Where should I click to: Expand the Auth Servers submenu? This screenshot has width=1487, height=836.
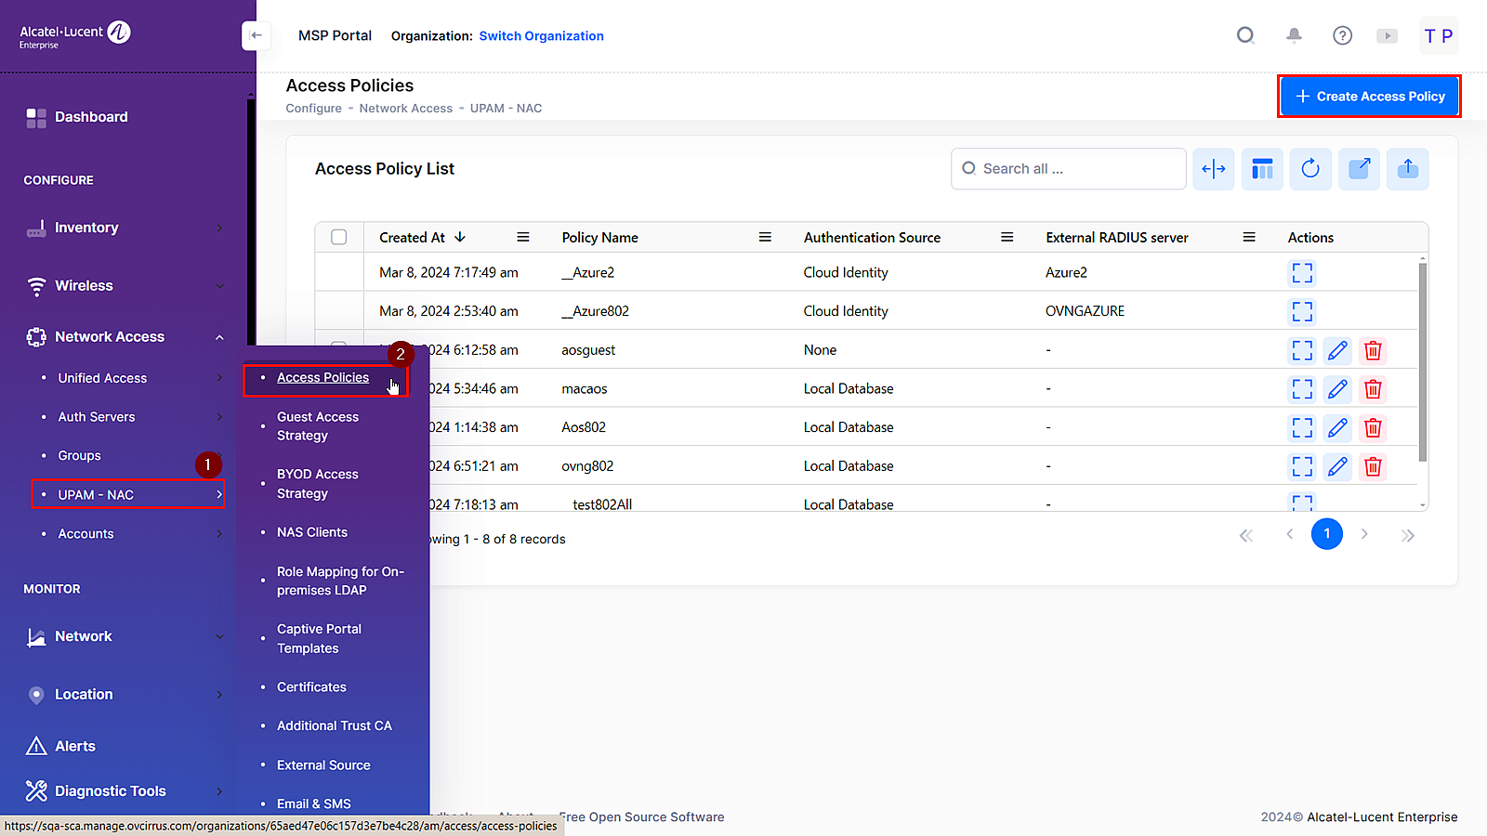[130, 417]
